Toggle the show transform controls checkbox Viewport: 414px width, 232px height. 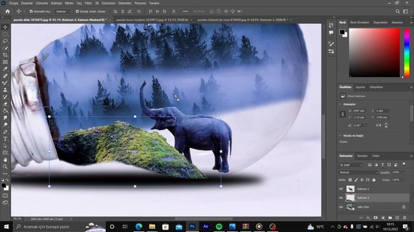77,12
